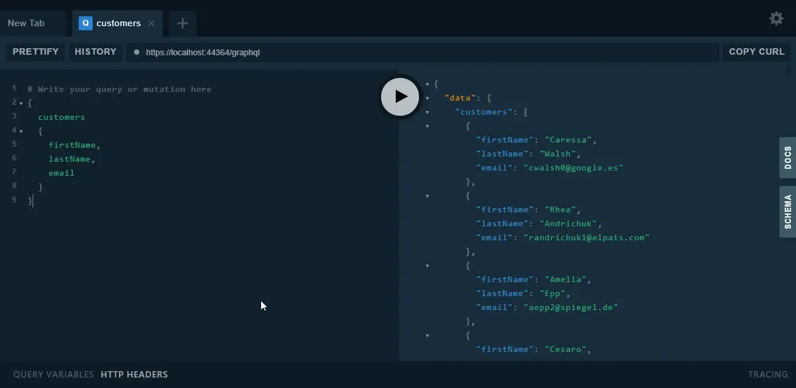This screenshot has height=388, width=796.
Task: Collapse the customers array in the response
Action: [x=428, y=112]
